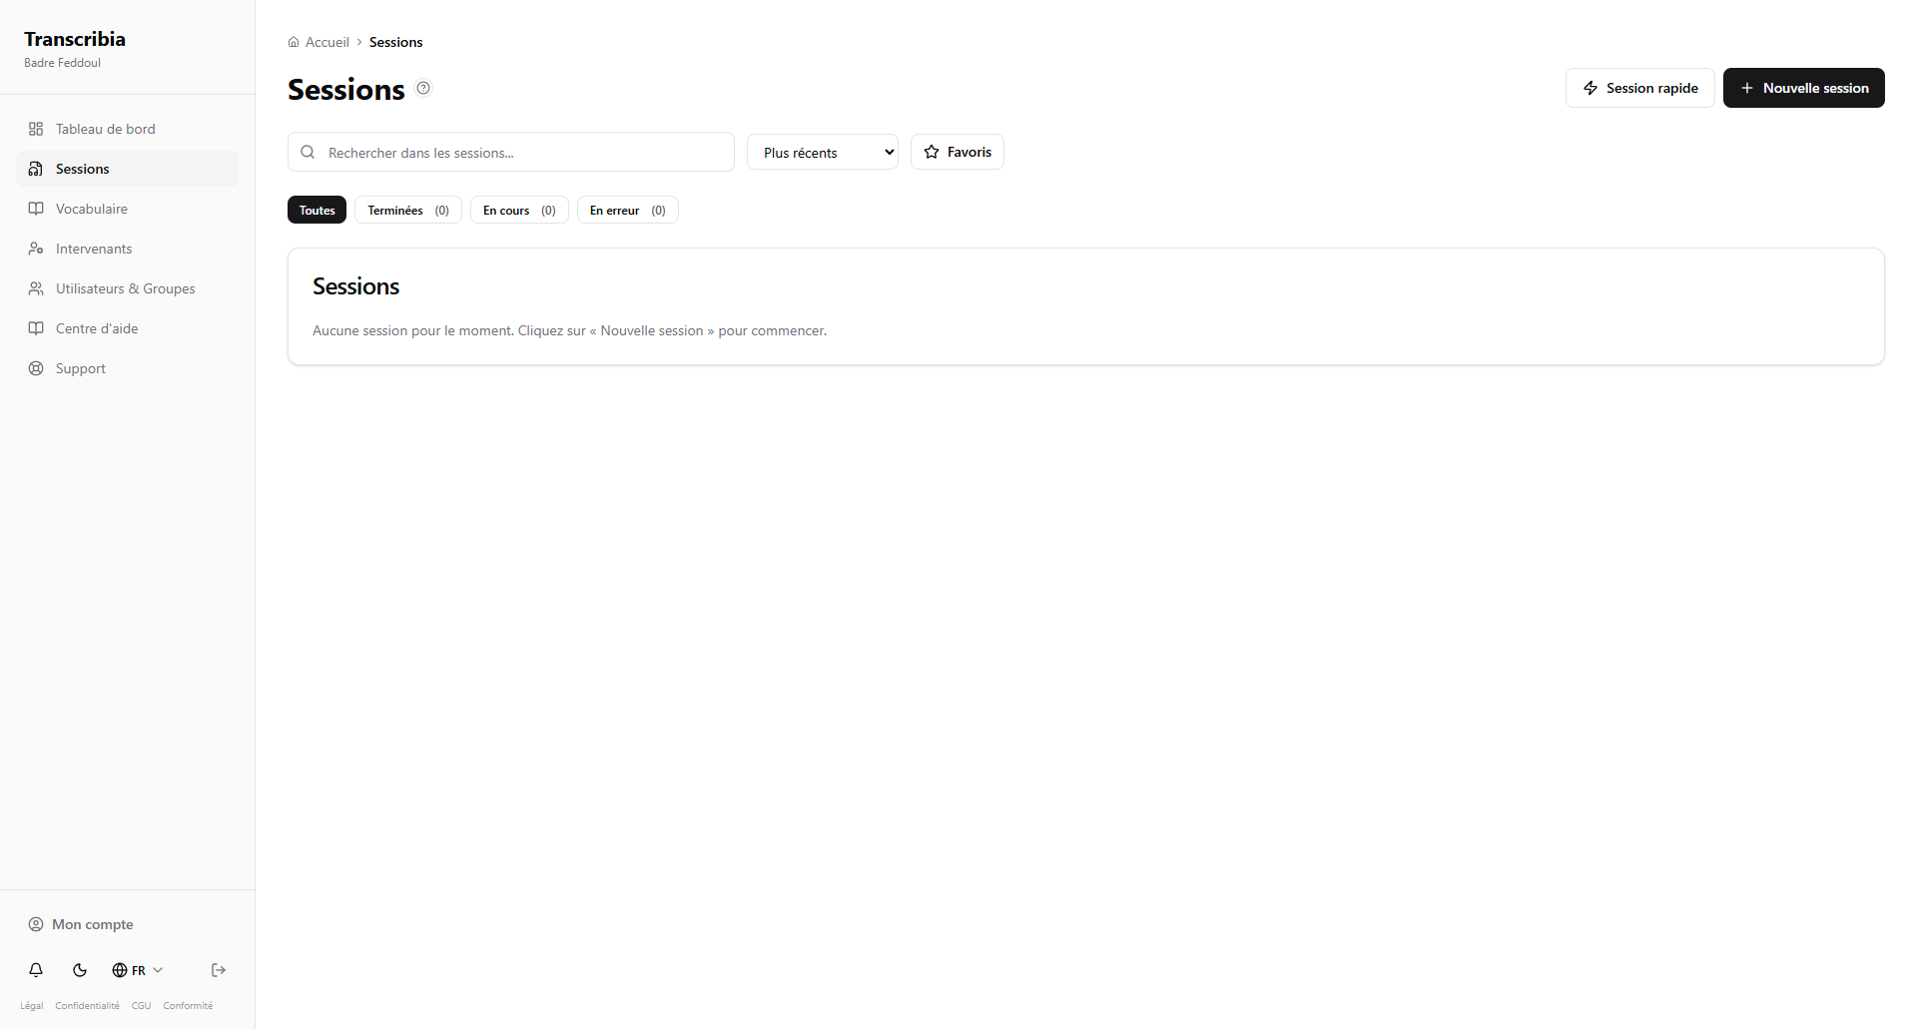Click the Intervenants person icon
Screen dimensions: 1917x1029
tap(36, 249)
